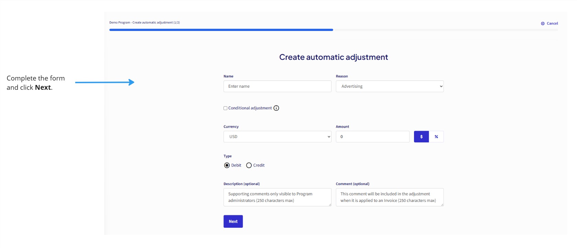
Task: Focus the Amount input field
Action: pos(373,137)
